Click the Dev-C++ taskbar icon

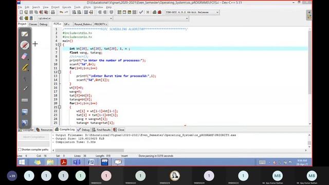pos(104,162)
